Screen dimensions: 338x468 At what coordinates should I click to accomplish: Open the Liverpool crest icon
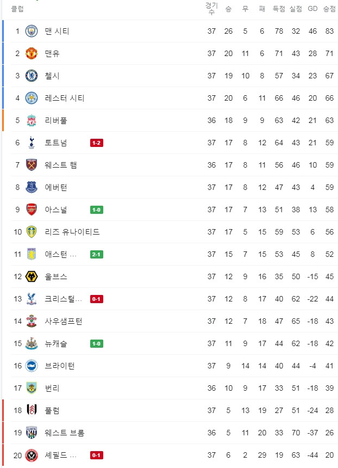pos(32,120)
